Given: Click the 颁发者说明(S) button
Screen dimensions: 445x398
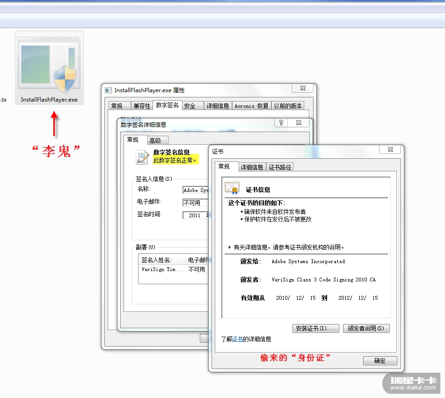Looking at the screenshot, I should [x=366, y=328].
